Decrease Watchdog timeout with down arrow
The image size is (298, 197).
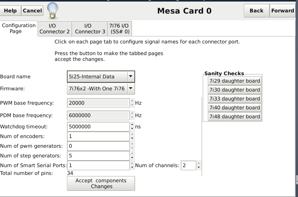coord(132,129)
